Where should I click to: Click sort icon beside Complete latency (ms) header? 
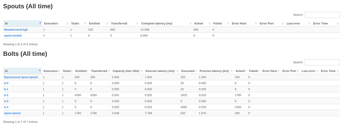pos(190,23)
